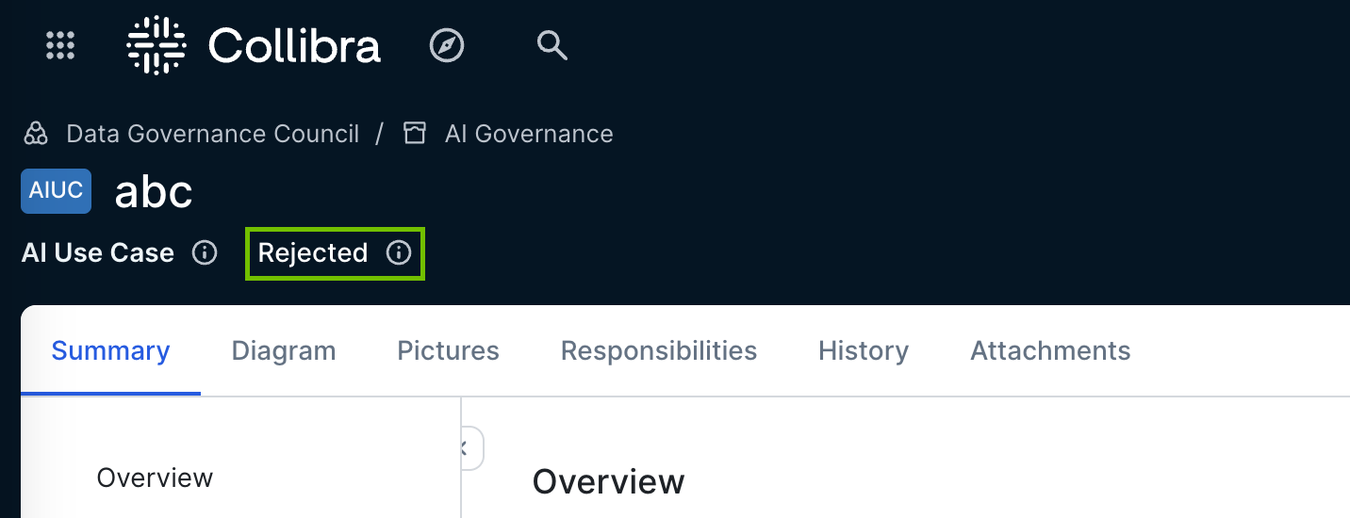This screenshot has width=1350, height=518.
Task: Click the info icon next to Rejected
Action: pos(399,253)
